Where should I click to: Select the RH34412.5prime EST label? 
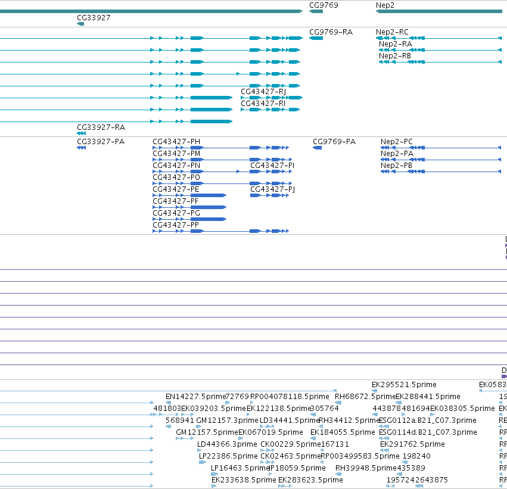tap(349, 421)
